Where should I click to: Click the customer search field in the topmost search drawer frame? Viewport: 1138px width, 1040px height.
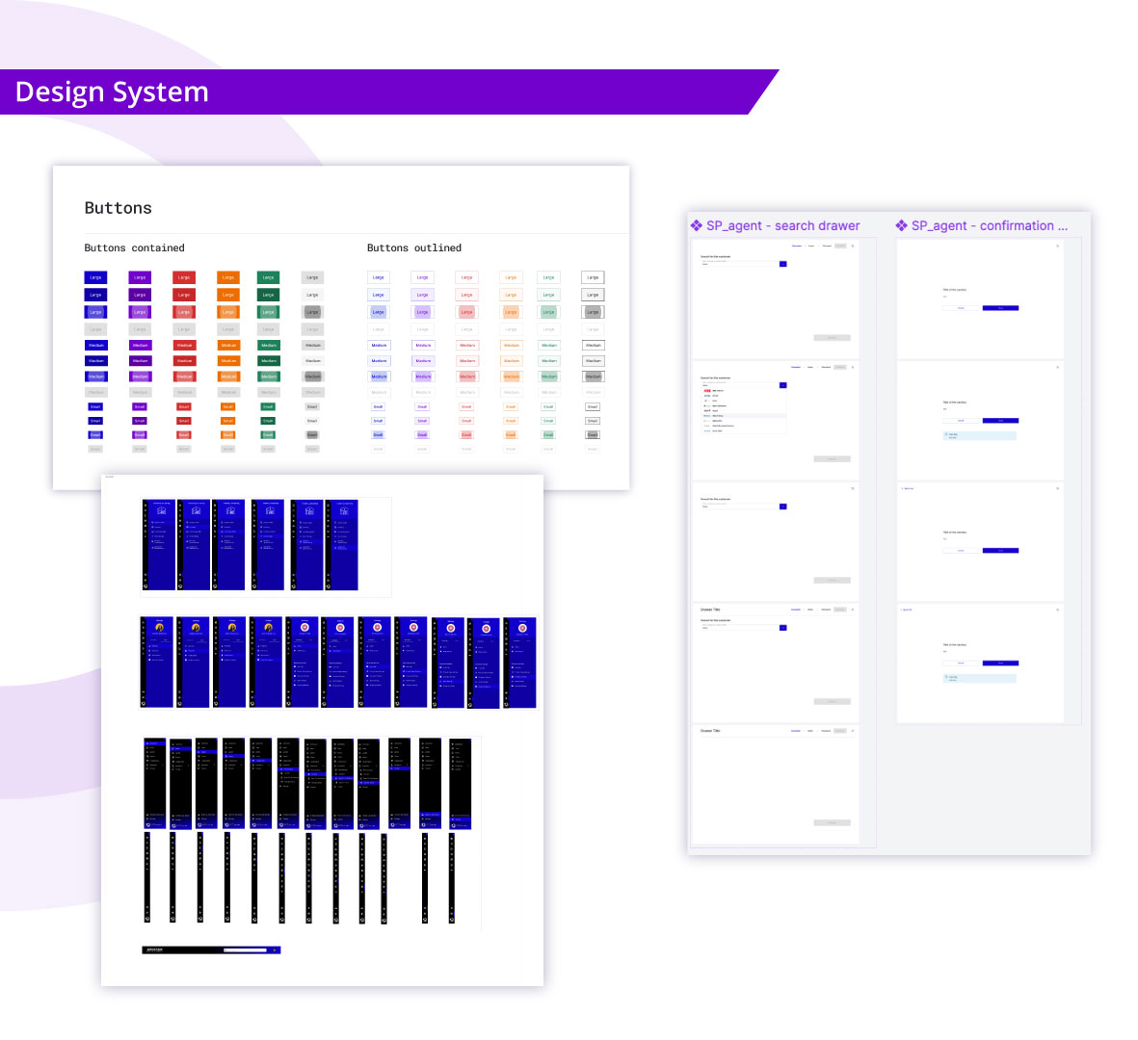tap(739, 263)
